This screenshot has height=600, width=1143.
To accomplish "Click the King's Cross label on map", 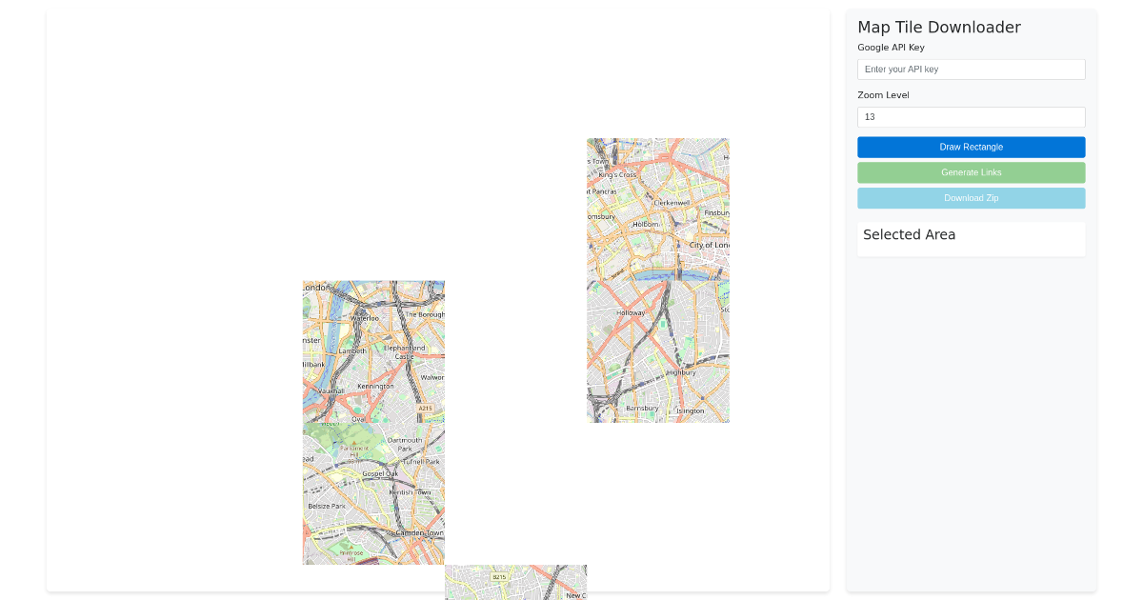I will pos(617,175).
